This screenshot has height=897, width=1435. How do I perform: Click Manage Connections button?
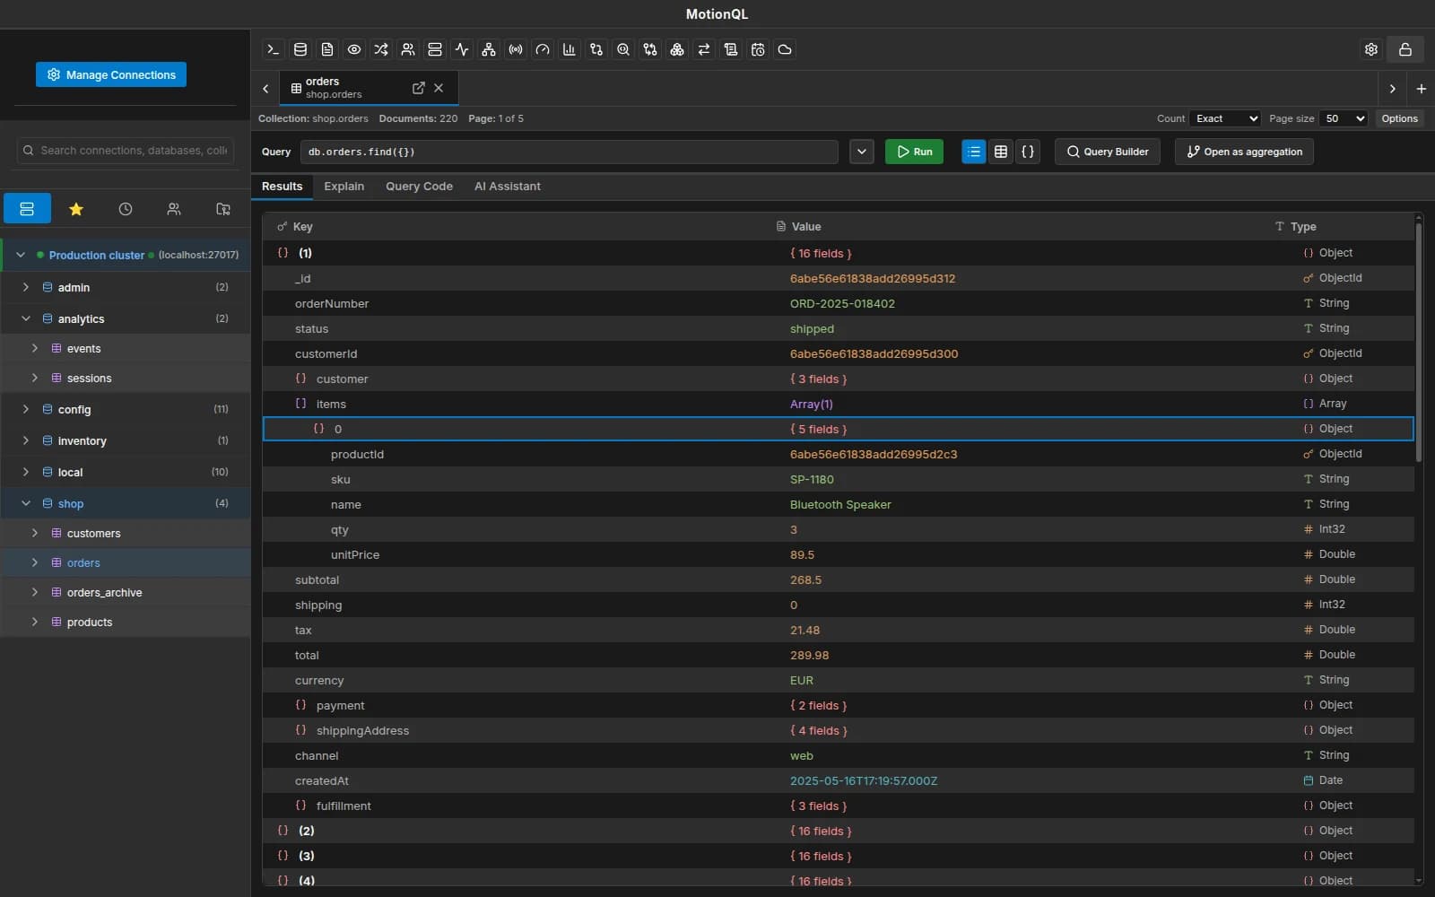[111, 74]
